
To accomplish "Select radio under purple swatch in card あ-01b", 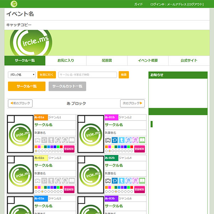I will (x=122, y=151).
